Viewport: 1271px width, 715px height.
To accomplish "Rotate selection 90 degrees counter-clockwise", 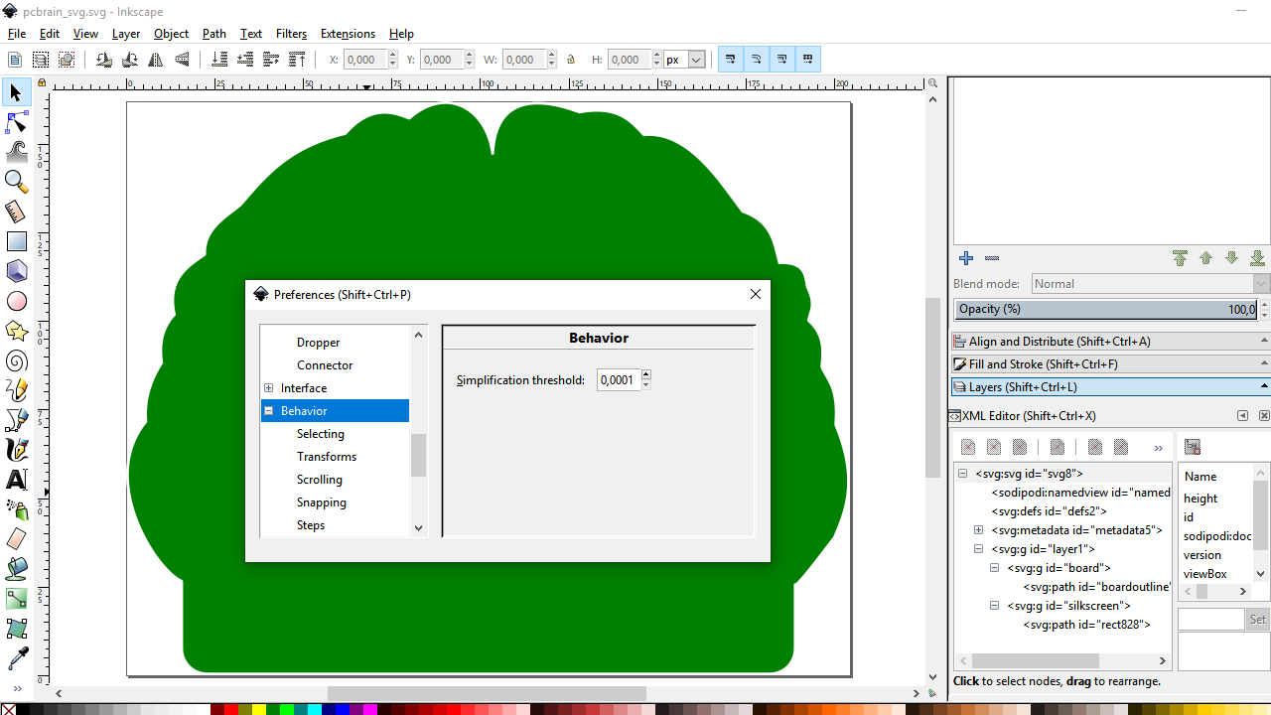I will 103,59.
